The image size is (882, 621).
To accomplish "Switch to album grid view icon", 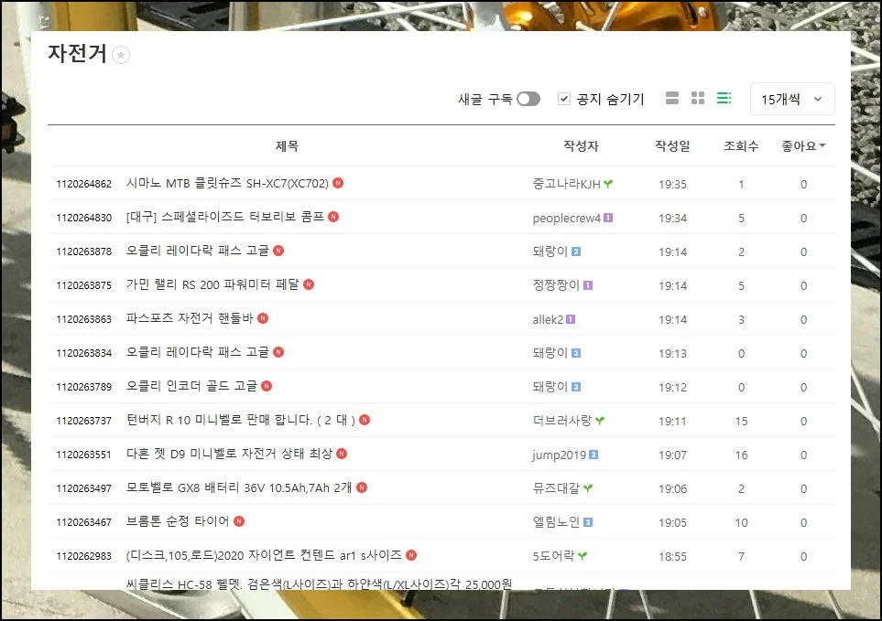I will coord(698,99).
